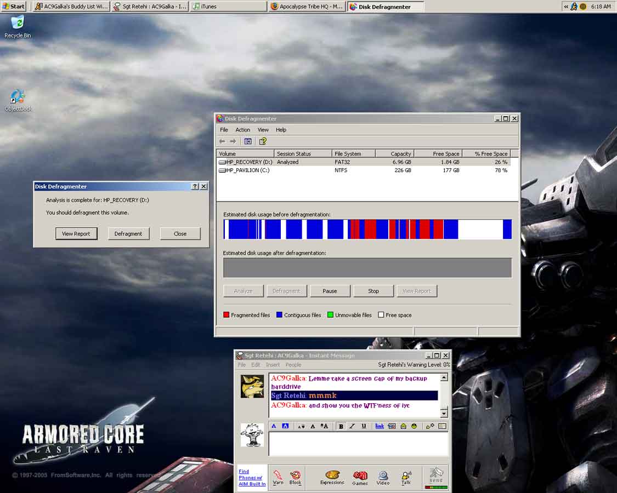Screen dimensions: 617x493
Task: Click the Session Status column header
Action: coord(303,154)
